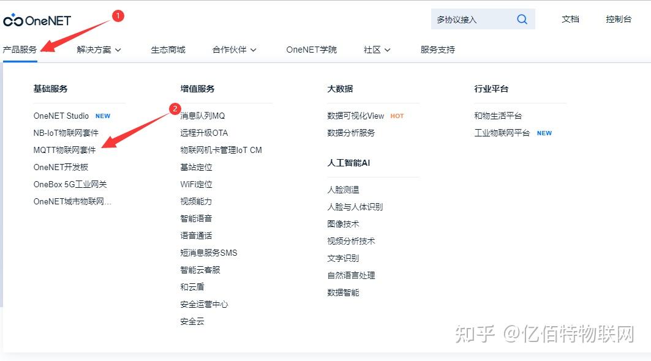Click the 生态商城 navigation item

tap(168, 50)
